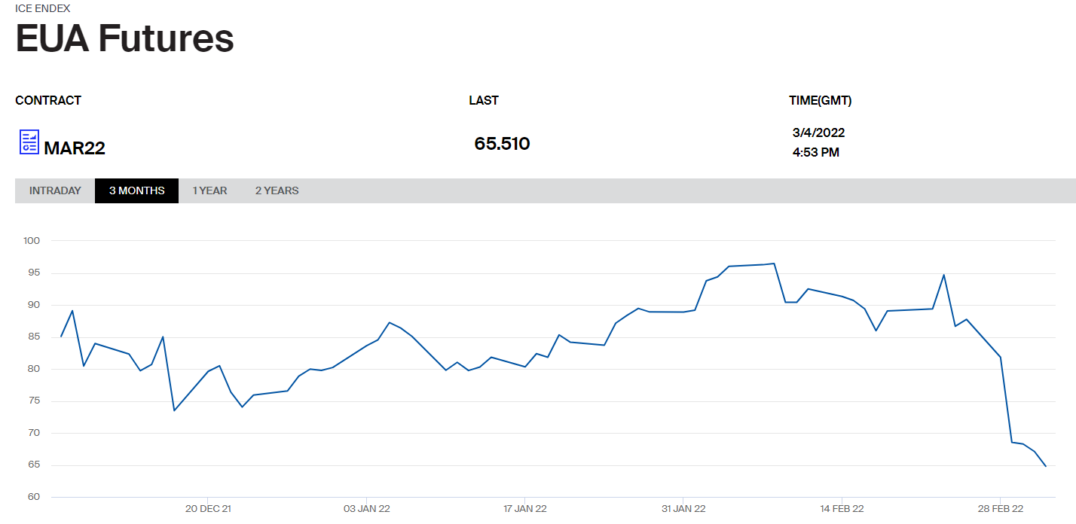Click the 3/4/2022 date value
Screen dimensions: 1076x524
(818, 133)
